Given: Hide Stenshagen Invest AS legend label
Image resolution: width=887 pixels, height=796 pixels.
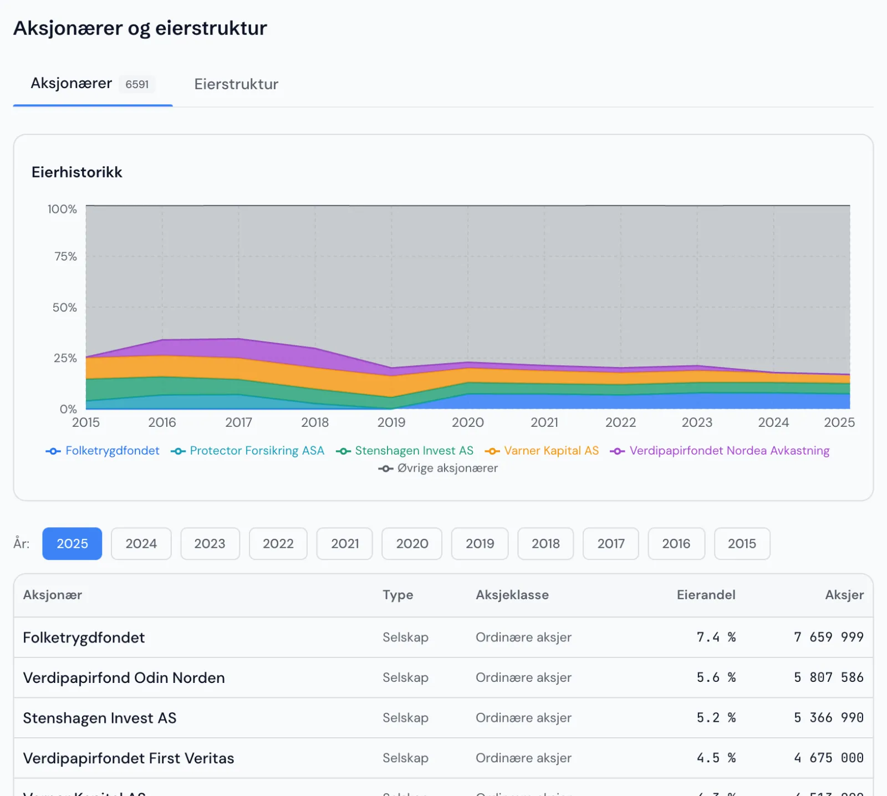Looking at the screenshot, I should (414, 451).
